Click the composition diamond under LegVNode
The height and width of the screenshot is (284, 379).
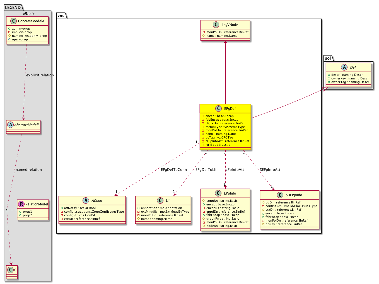point(225,43)
